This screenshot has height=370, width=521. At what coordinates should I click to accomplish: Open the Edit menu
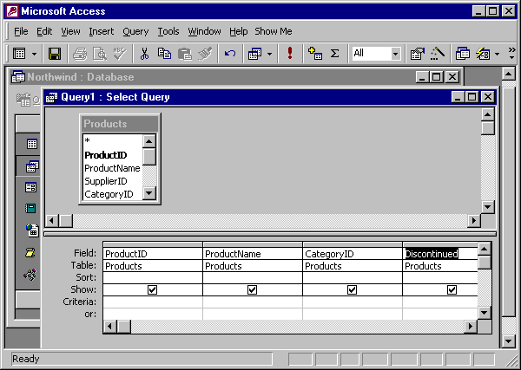pos(44,31)
